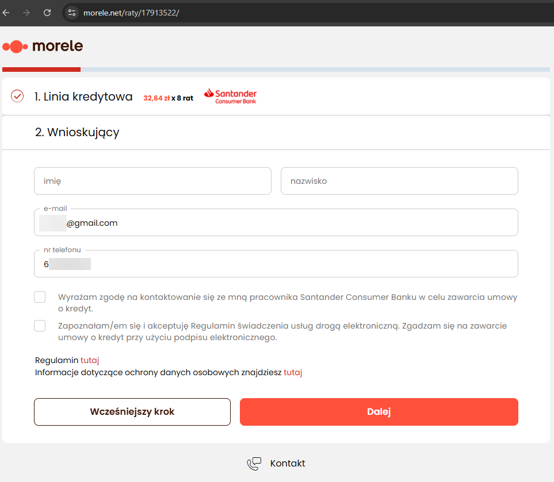Reload the page

47,13
